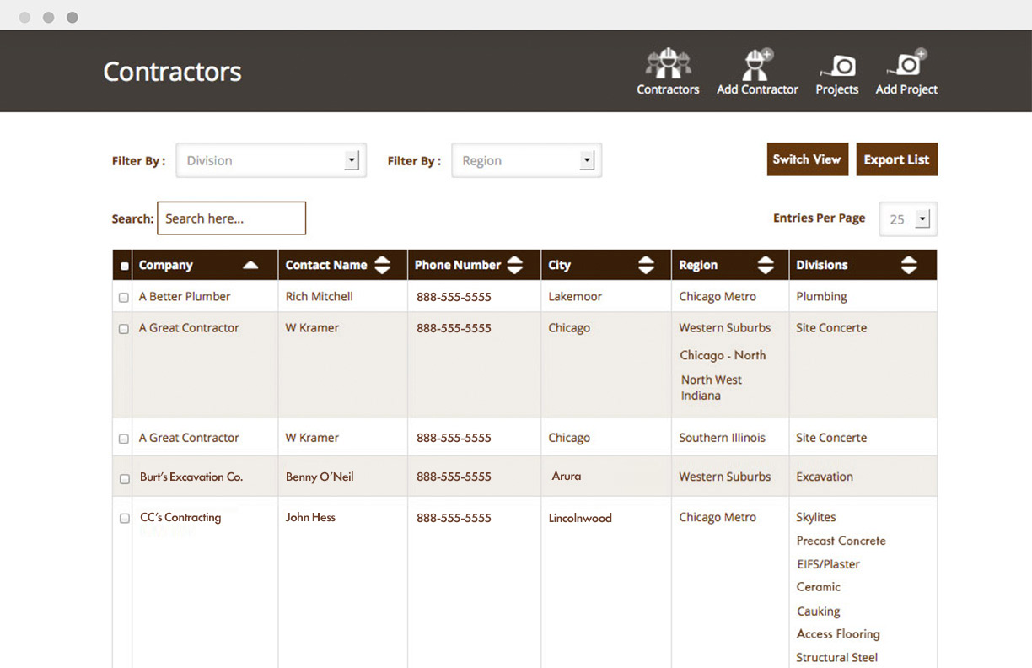The image size is (1032, 668).
Task: Sort table by Region arrows
Action: click(x=765, y=265)
